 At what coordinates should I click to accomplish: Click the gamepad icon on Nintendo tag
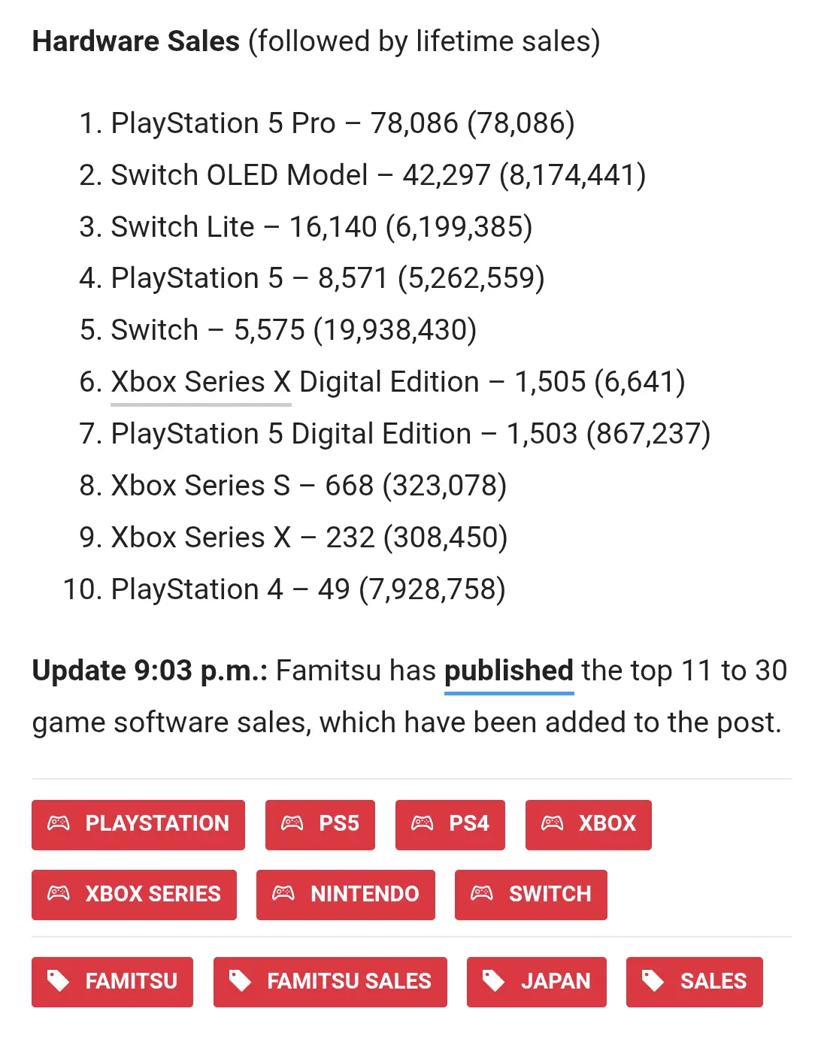(x=283, y=893)
